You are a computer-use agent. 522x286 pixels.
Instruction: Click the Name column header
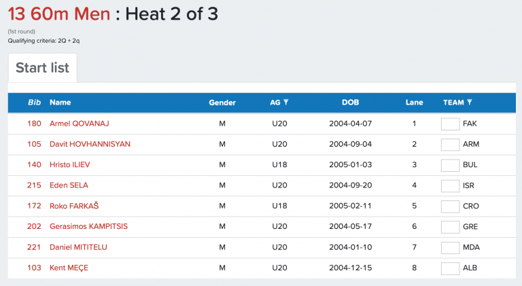tap(60, 103)
